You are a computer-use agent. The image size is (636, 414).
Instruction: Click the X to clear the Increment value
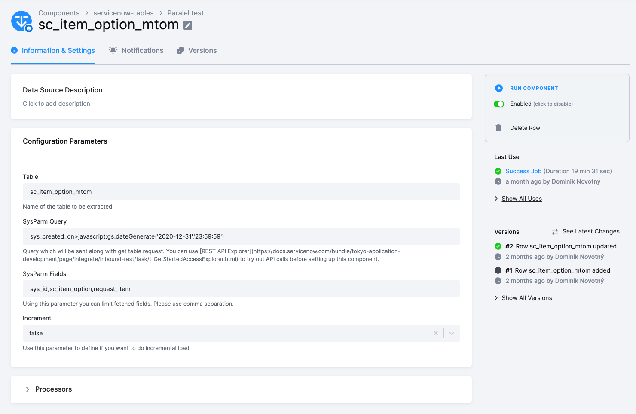435,333
